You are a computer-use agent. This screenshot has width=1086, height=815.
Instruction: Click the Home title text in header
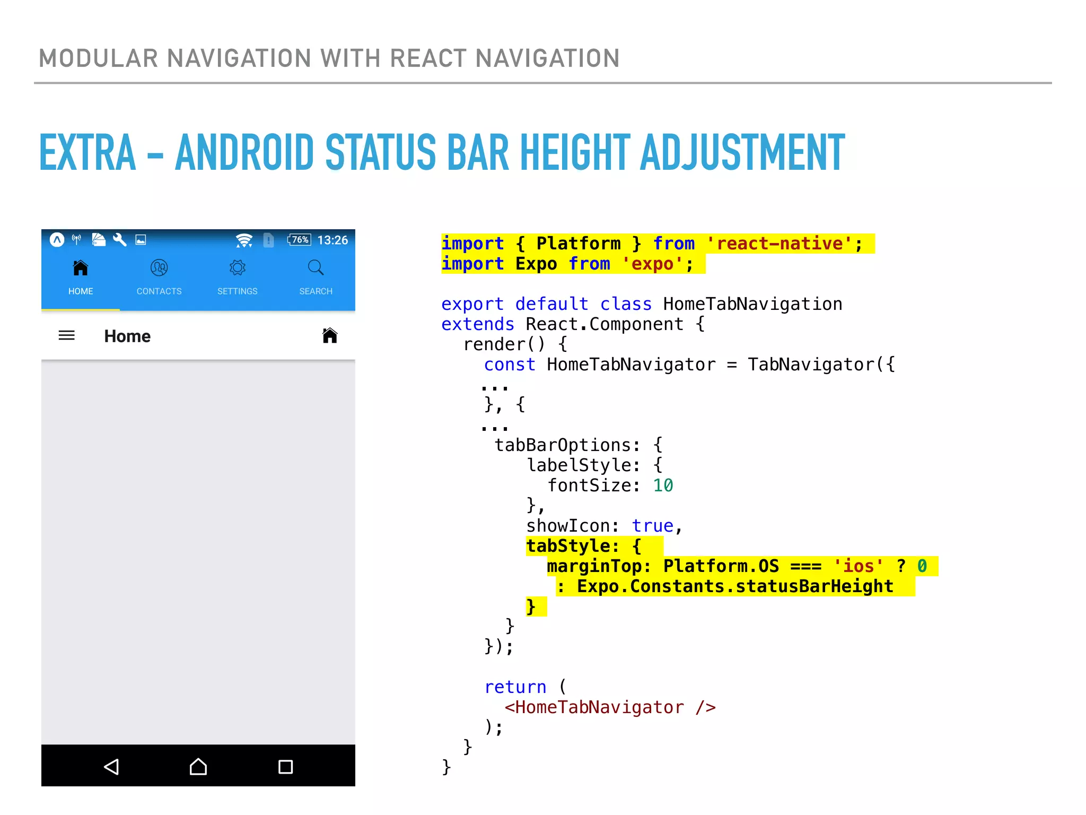click(127, 336)
